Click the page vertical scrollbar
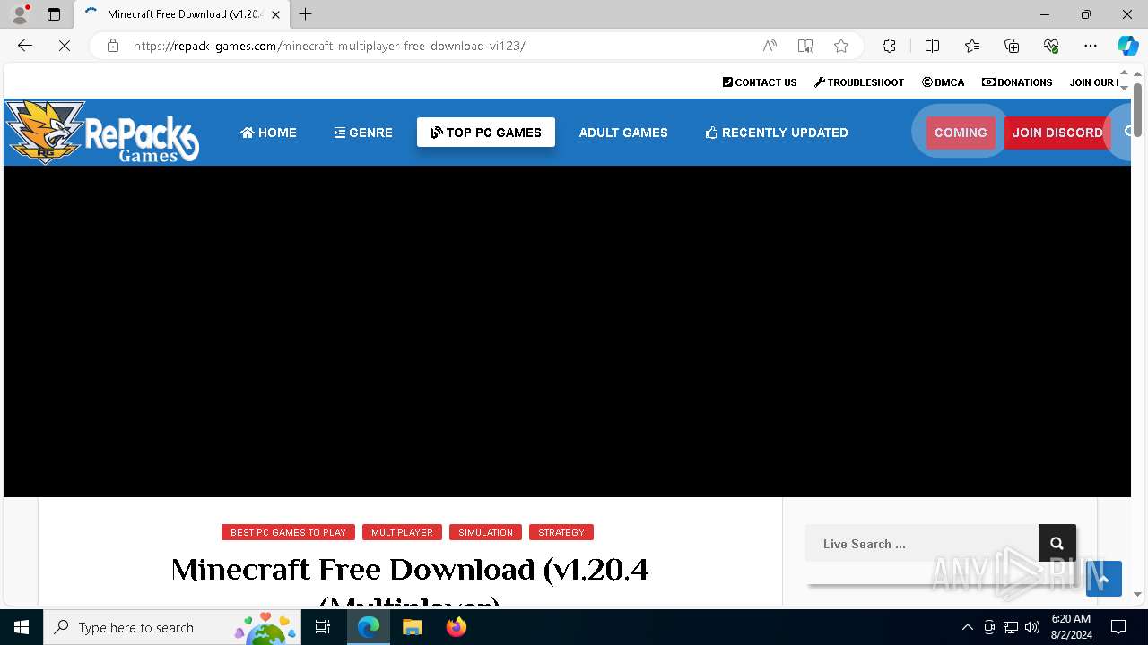This screenshot has width=1148, height=645. click(1137, 110)
